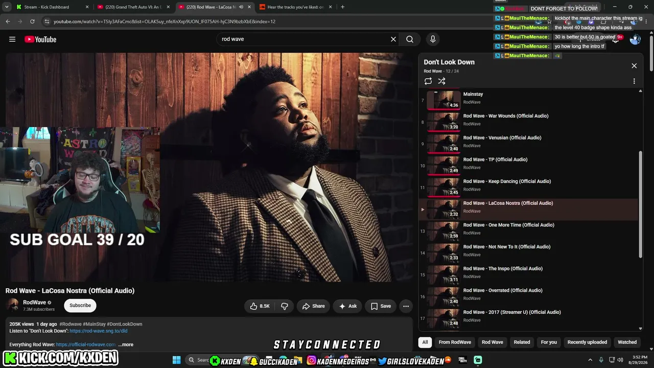Save the video to a playlist
Screen dimensions: 654x368
coord(381,306)
